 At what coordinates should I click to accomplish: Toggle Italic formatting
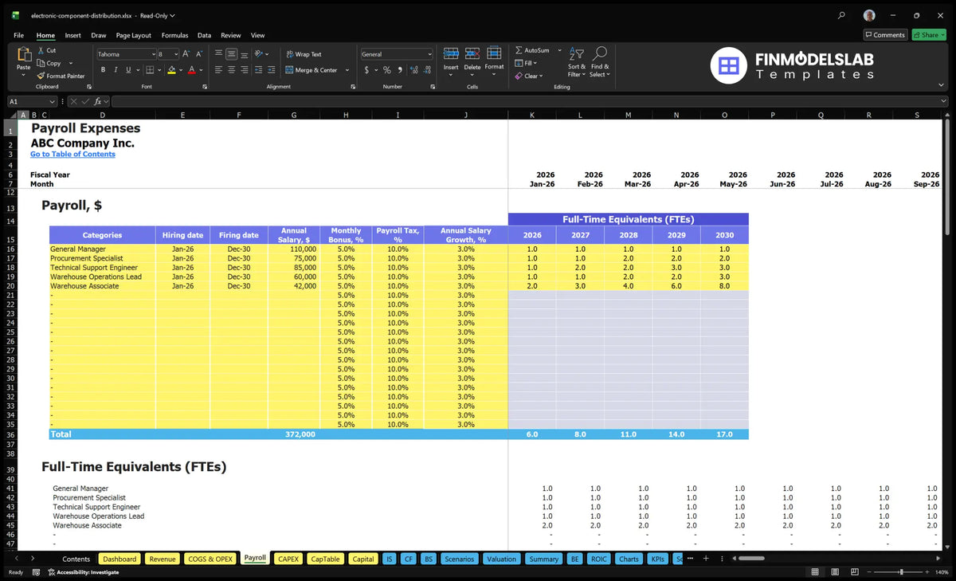[x=116, y=70]
